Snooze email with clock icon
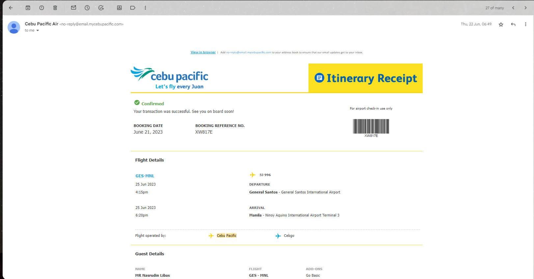 coord(87,8)
